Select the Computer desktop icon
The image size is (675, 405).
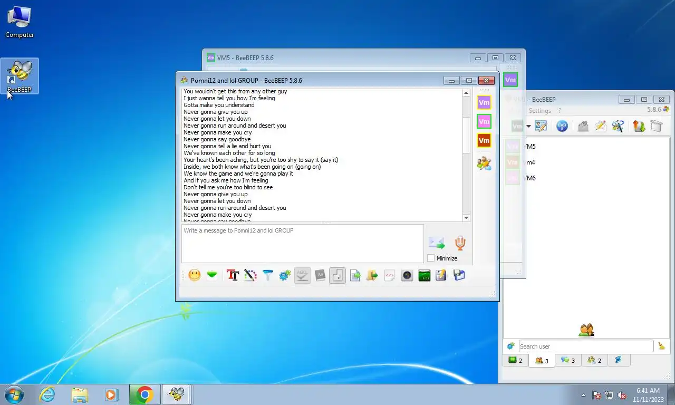20,23
